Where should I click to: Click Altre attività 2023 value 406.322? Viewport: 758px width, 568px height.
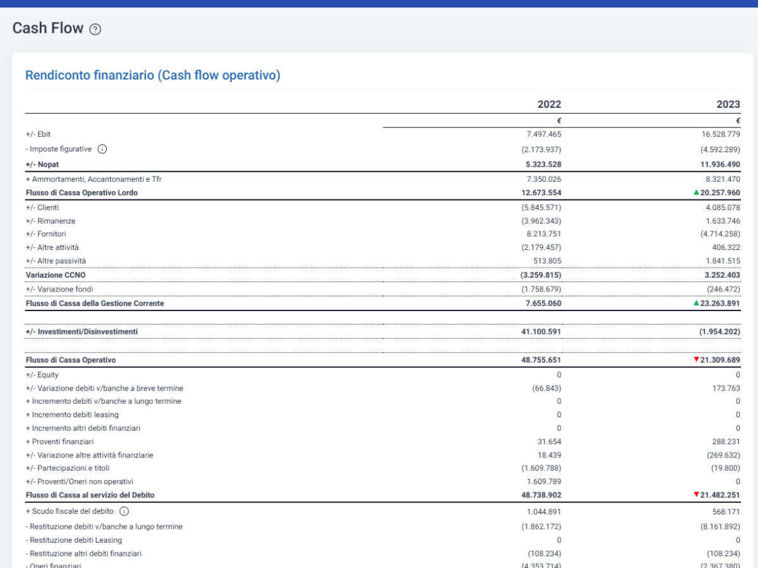[726, 247]
